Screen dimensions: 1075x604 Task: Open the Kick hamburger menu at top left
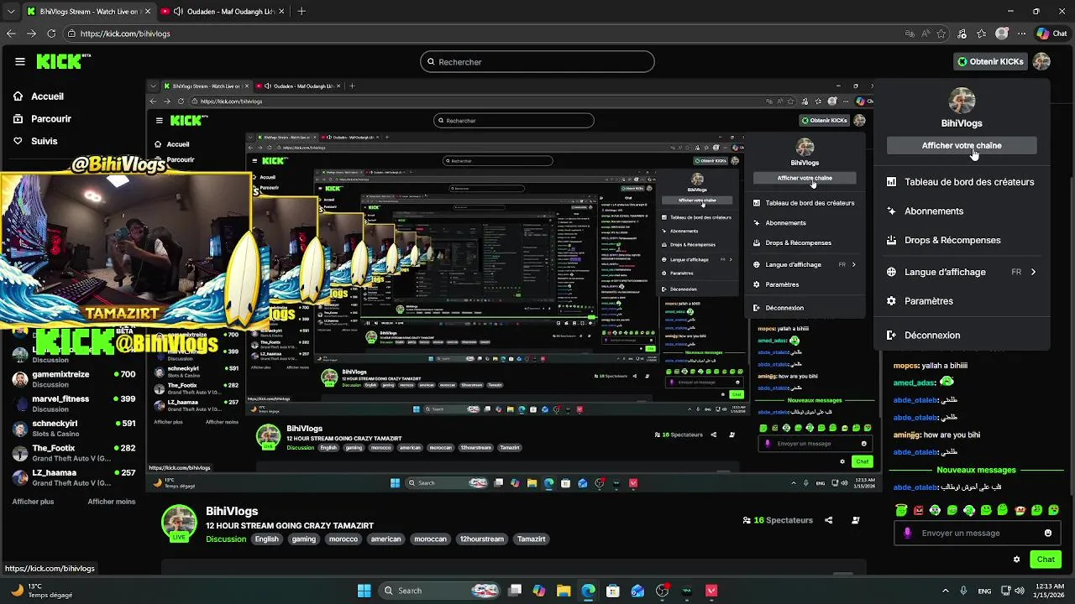click(20, 61)
